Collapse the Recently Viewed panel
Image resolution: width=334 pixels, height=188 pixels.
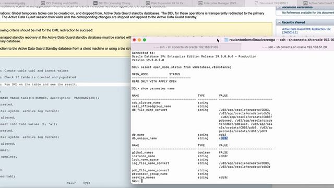pos(279,22)
